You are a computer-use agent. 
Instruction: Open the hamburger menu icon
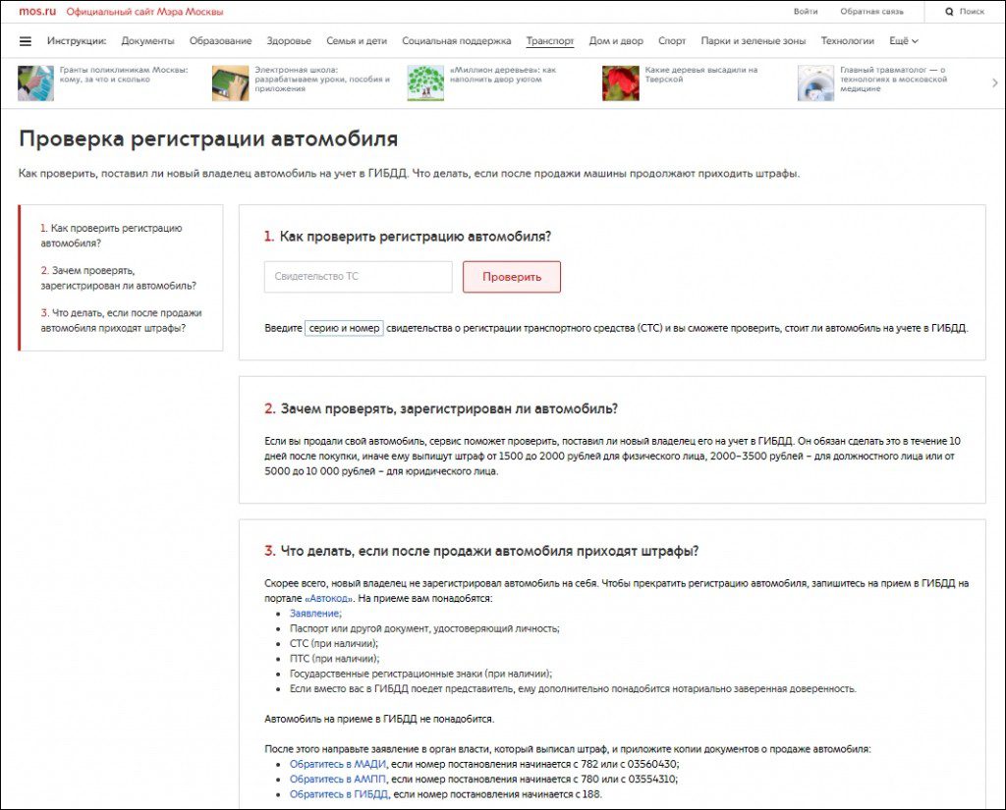tap(26, 41)
